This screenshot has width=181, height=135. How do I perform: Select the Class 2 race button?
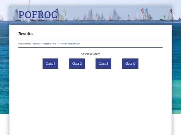[x=77, y=63]
